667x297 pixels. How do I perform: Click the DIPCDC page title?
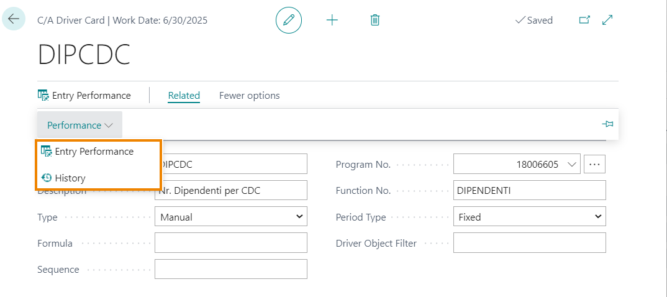tap(84, 54)
